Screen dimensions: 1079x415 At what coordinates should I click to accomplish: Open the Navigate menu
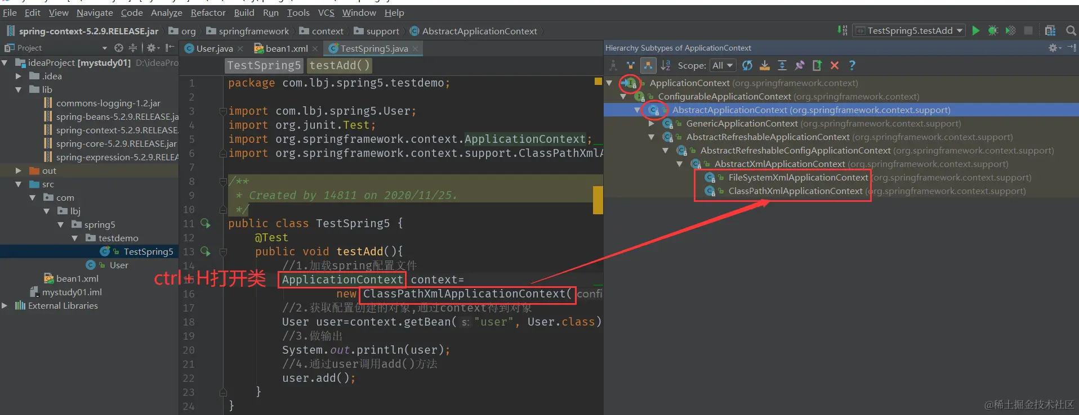95,12
